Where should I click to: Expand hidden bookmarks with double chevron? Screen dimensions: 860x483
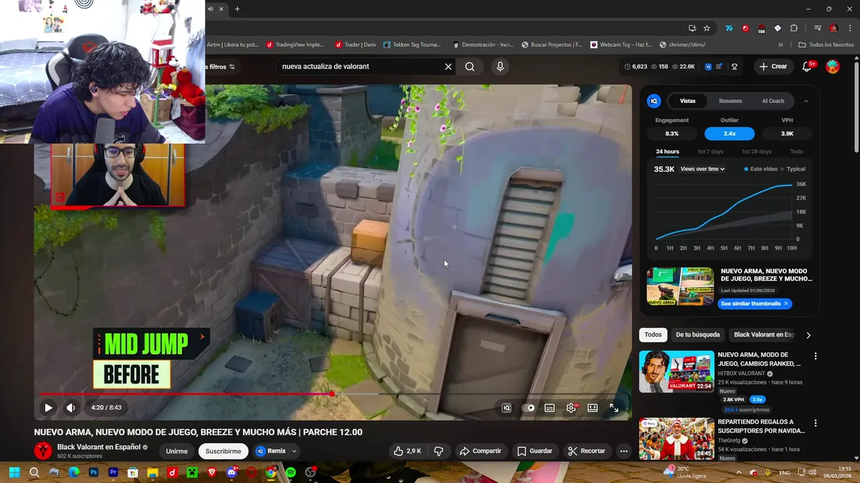781,45
